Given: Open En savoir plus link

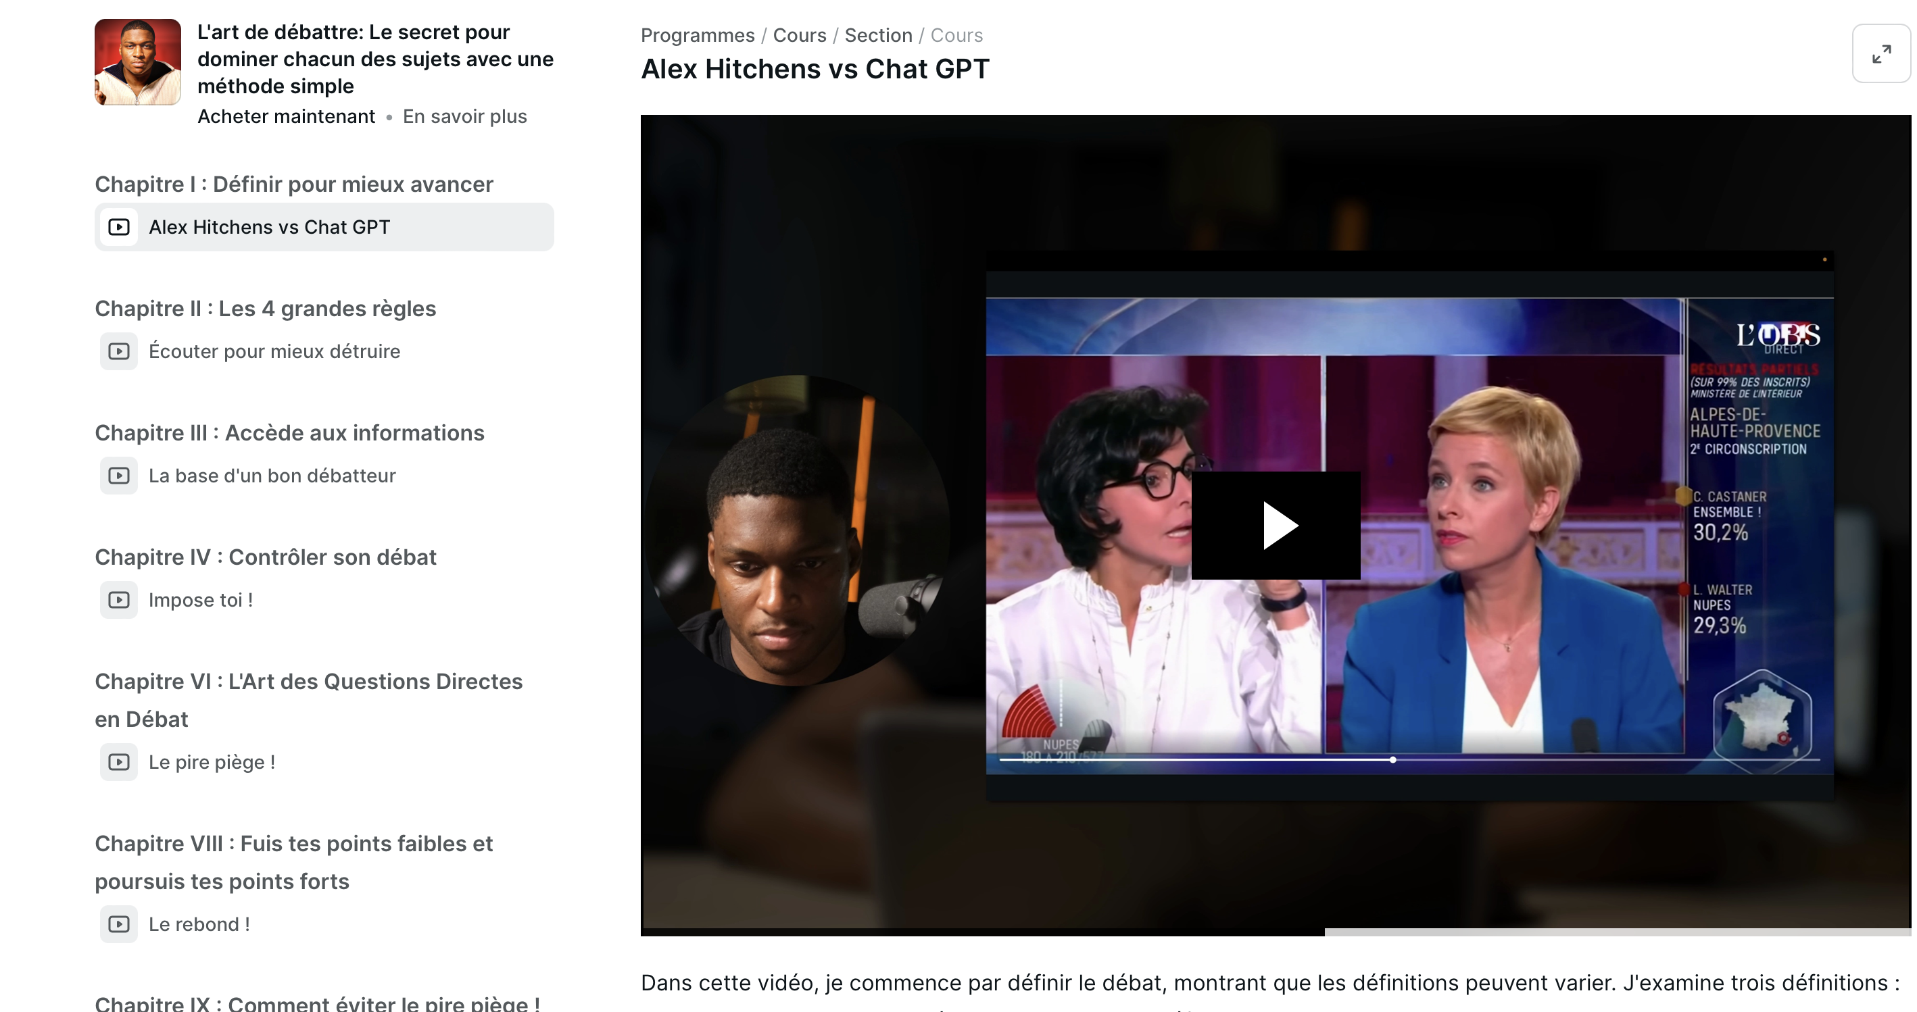Looking at the screenshot, I should click(464, 117).
